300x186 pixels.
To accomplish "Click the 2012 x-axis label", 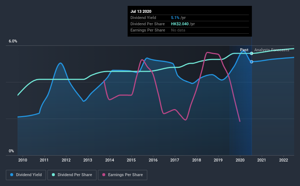I will pyautogui.click(x=66, y=160).
